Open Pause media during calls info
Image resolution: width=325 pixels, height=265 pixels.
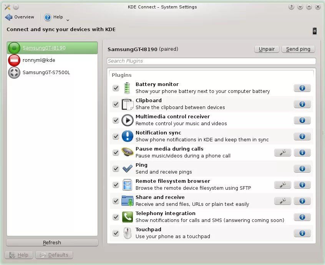(x=302, y=152)
